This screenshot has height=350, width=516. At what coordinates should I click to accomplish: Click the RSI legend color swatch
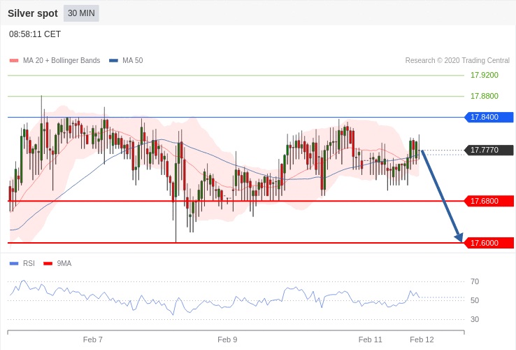tap(14, 264)
